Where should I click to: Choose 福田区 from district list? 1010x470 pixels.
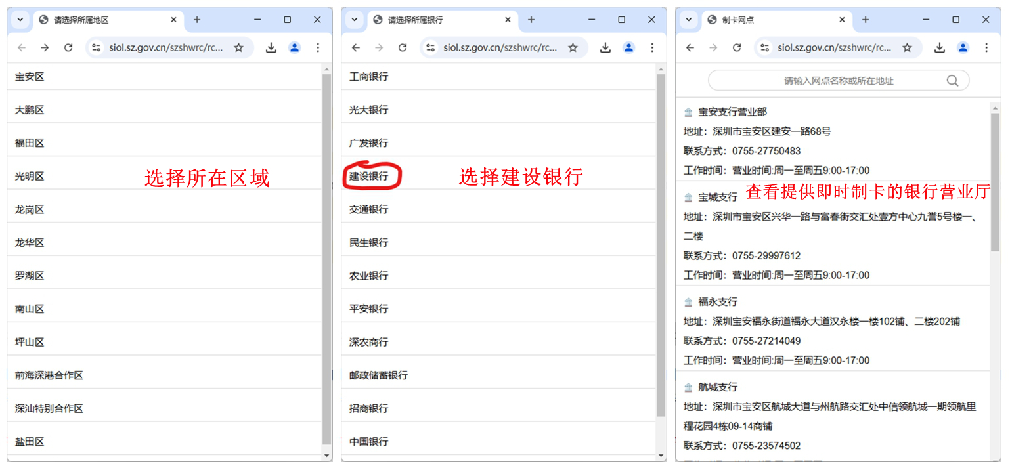pyautogui.click(x=164, y=143)
